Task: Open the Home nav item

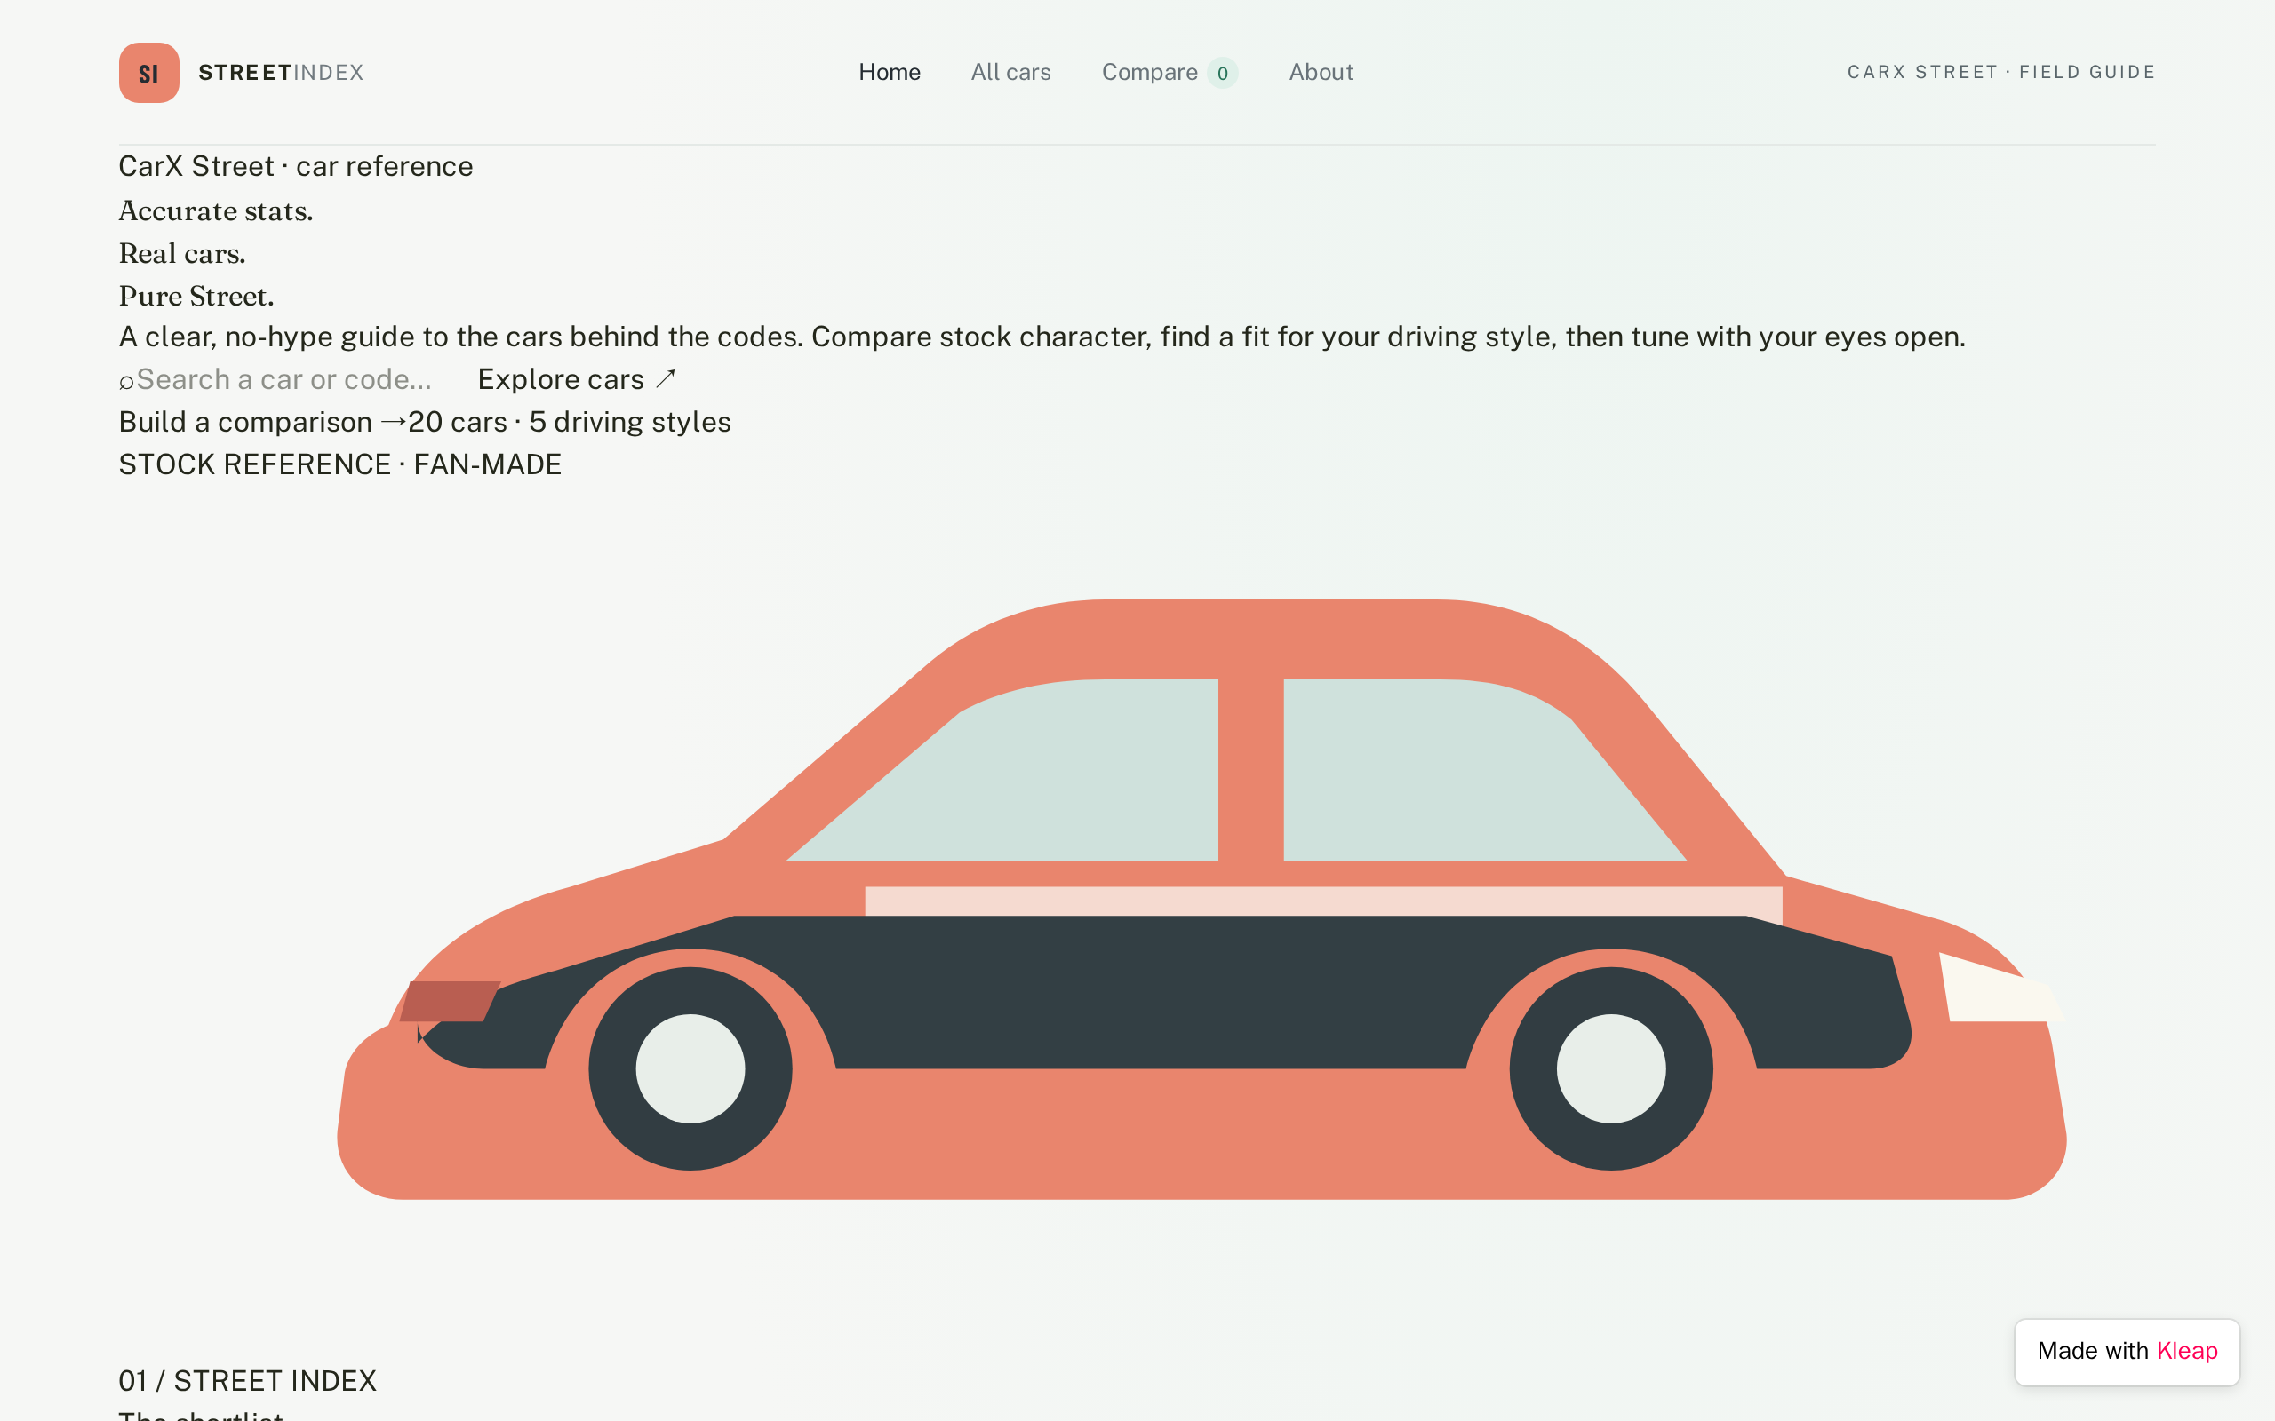Action: coord(890,72)
